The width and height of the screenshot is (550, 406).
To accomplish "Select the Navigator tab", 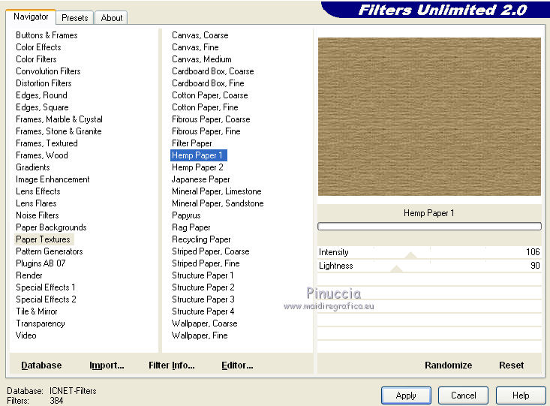I will 31,17.
